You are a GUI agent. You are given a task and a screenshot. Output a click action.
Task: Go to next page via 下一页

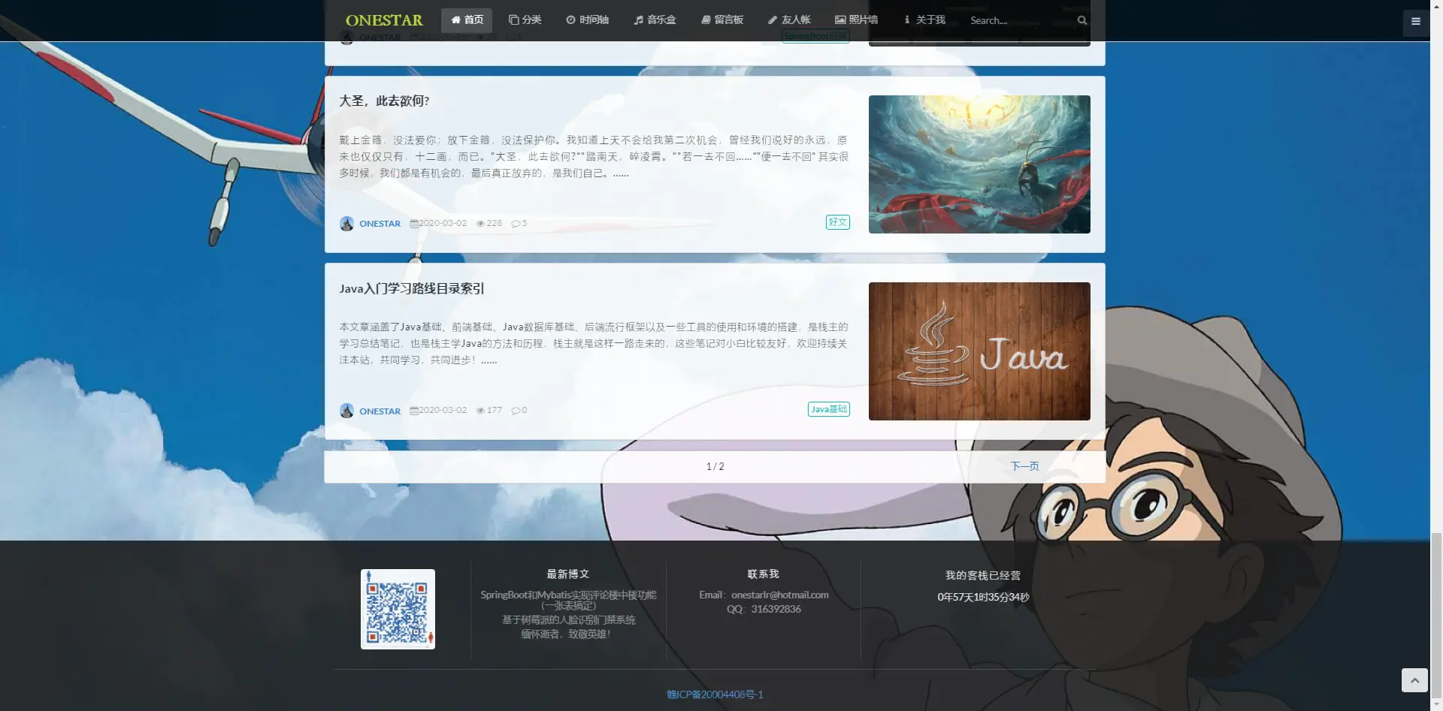tap(1024, 466)
